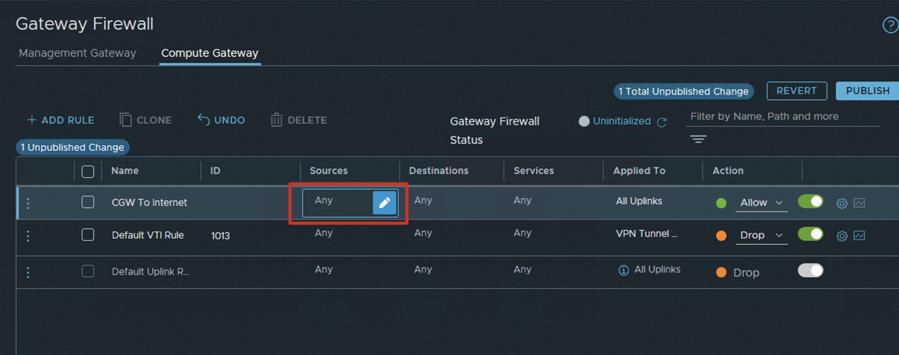Click the filter lines icon
This screenshot has width=899, height=355.
coord(698,139)
